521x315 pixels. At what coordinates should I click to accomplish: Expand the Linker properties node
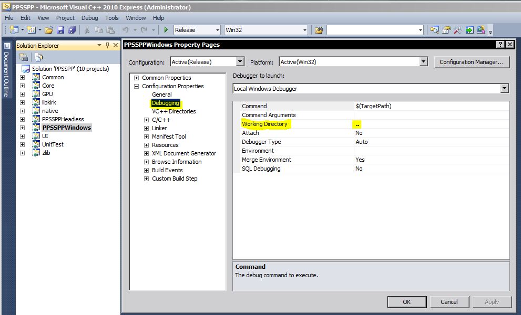click(147, 128)
